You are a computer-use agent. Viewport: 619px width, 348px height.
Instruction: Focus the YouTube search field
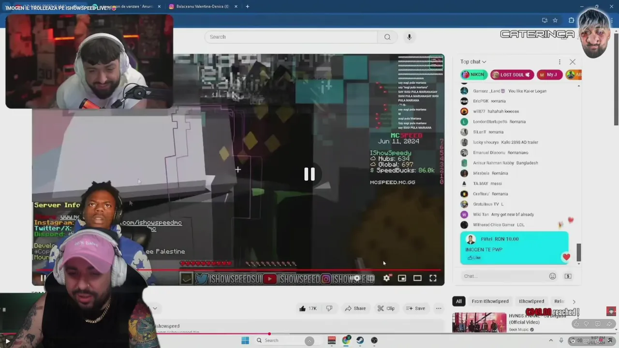291,37
